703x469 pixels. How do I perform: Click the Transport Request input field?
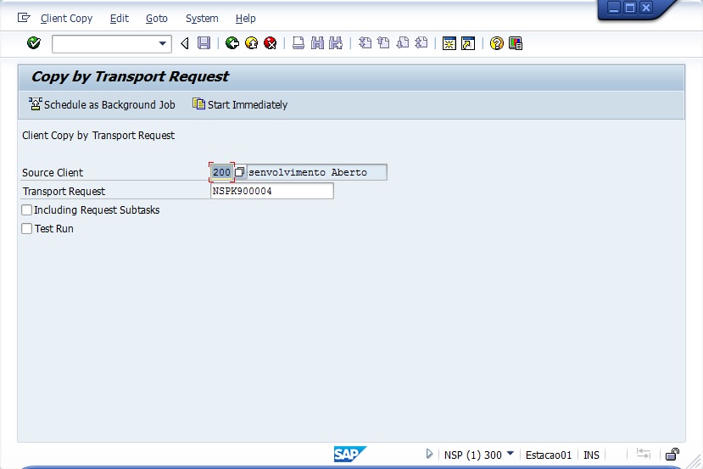coord(271,192)
